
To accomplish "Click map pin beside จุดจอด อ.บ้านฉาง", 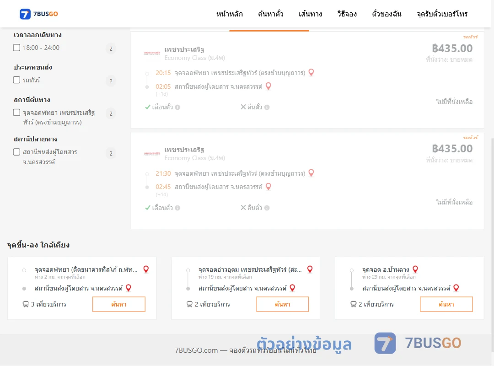I will pos(415,269).
